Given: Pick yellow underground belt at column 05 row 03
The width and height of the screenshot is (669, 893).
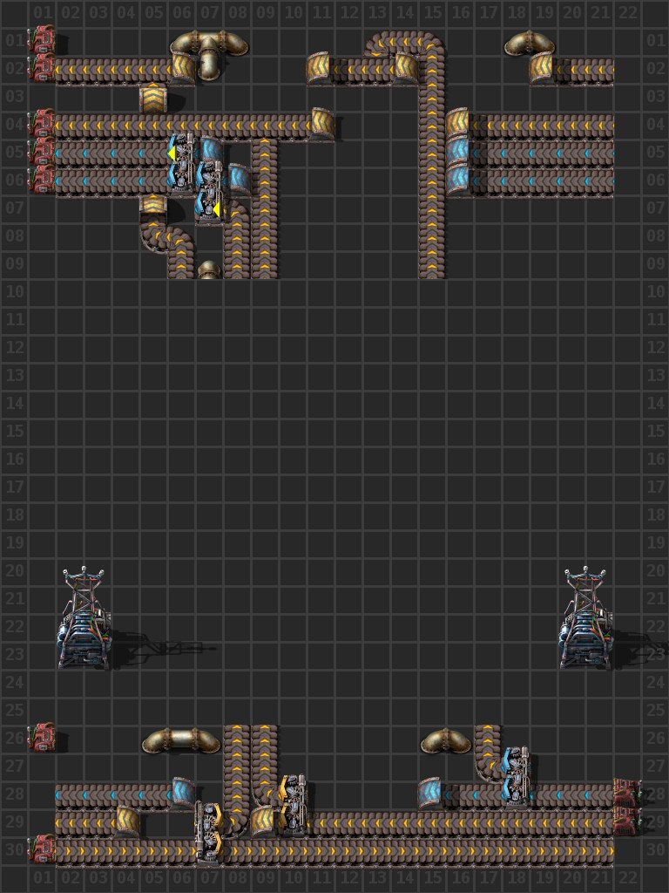Looking at the screenshot, I should [x=153, y=98].
